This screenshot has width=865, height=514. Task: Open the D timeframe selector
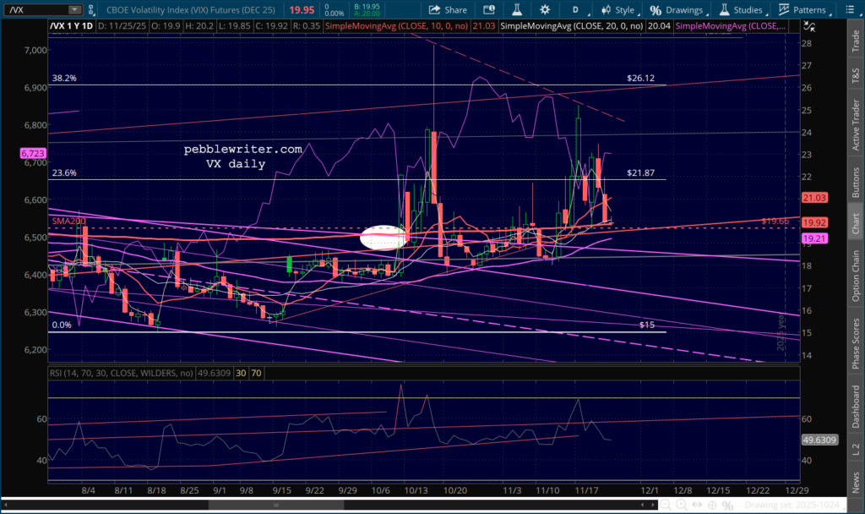coord(575,10)
